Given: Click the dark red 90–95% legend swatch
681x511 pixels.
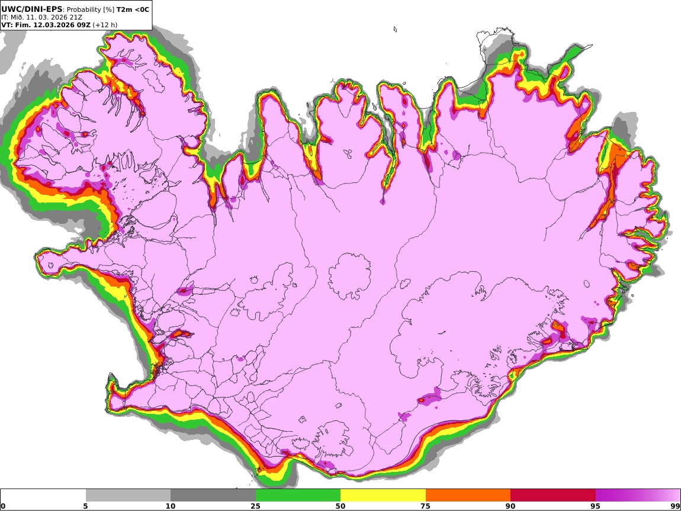Looking at the screenshot, I should (x=553, y=496).
